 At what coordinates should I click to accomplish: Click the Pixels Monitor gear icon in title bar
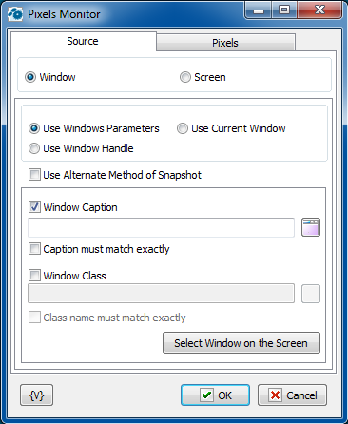click(15, 14)
